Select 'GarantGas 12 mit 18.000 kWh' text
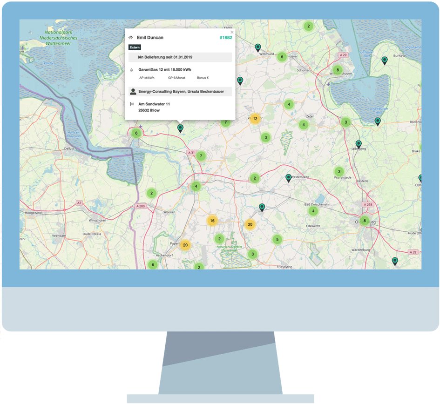The width and height of the screenshot is (440, 404). (x=165, y=69)
